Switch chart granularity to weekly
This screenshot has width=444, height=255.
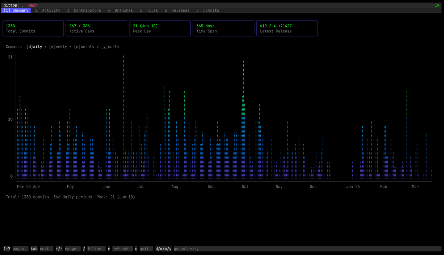[58, 46]
